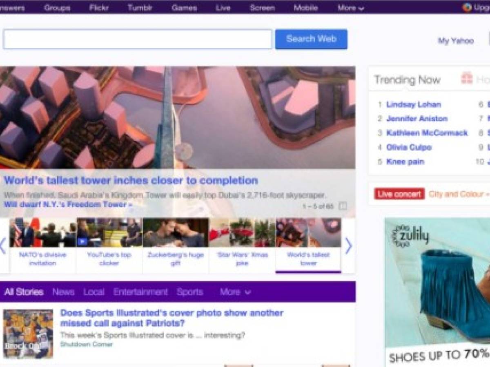Click the zulily fringe boot ad image

[x=437, y=292]
